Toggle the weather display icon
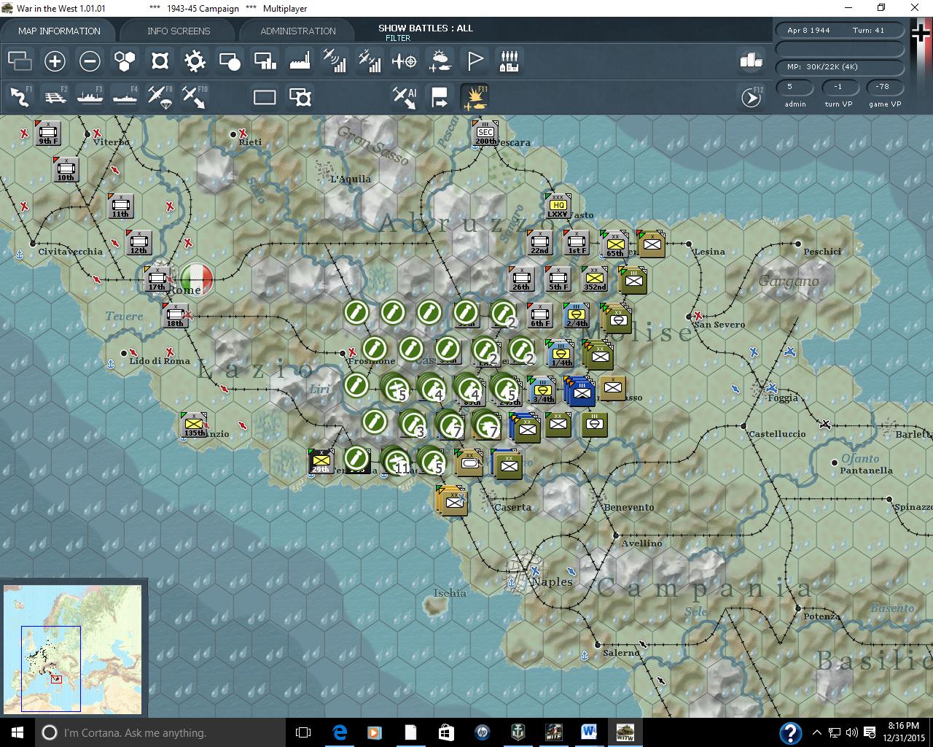 tap(440, 61)
